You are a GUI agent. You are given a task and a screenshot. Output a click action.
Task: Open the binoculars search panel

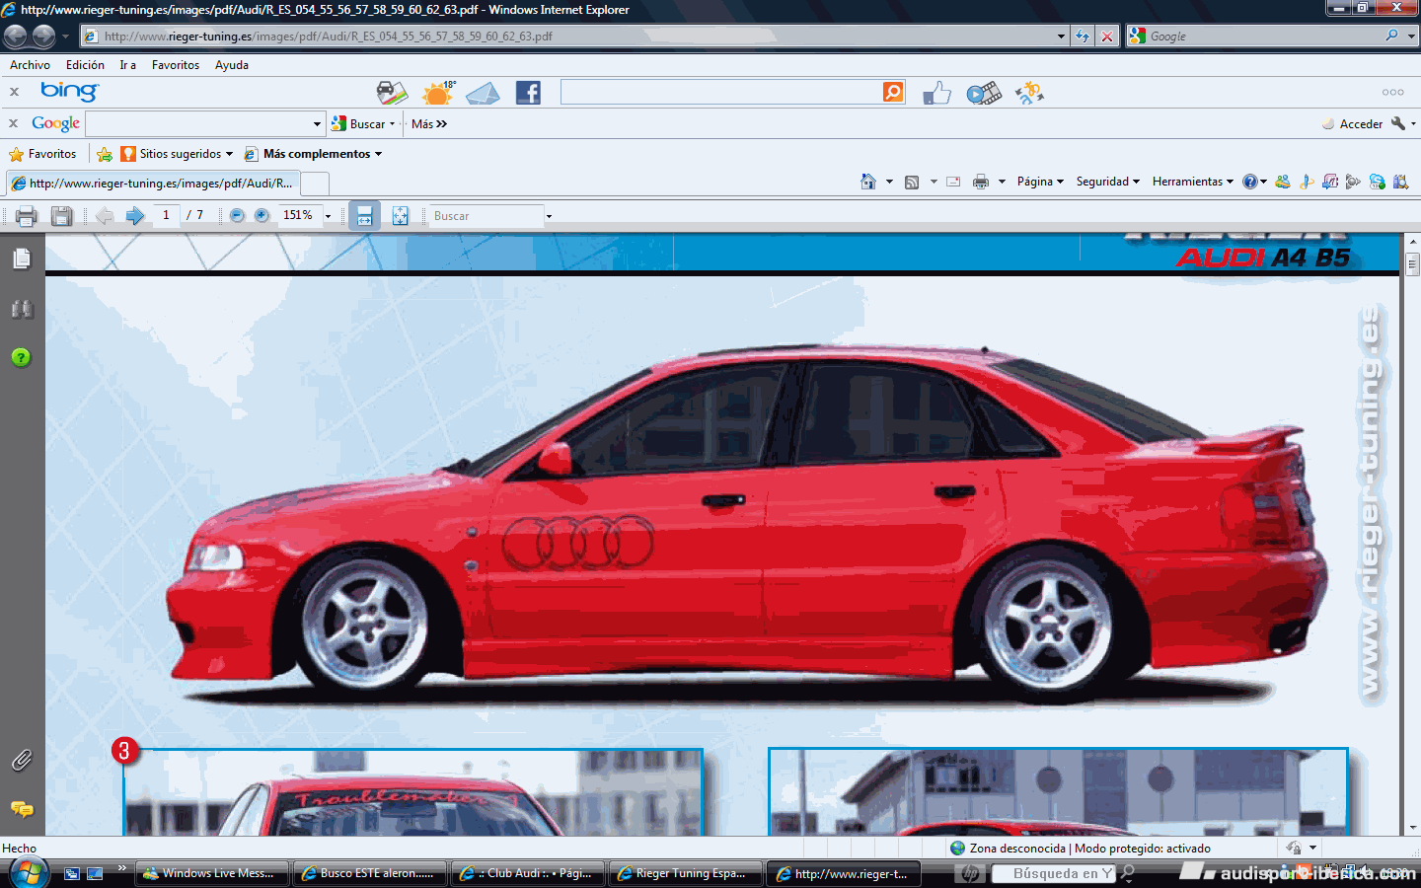pos(22,309)
